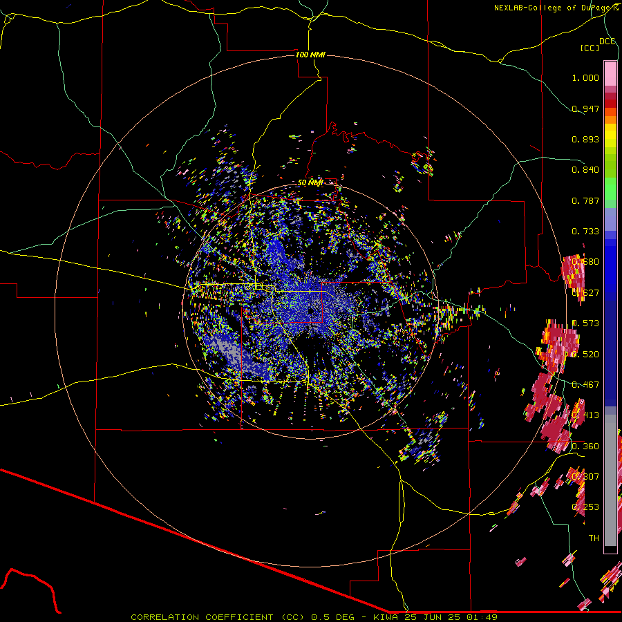Click the 0.787 scale value
This screenshot has width=622, height=622.
click(x=585, y=200)
